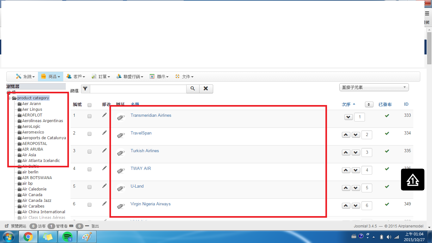Open the Virgin Nigeria Airways link
This screenshot has height=243, width=432.
[151, 204]
